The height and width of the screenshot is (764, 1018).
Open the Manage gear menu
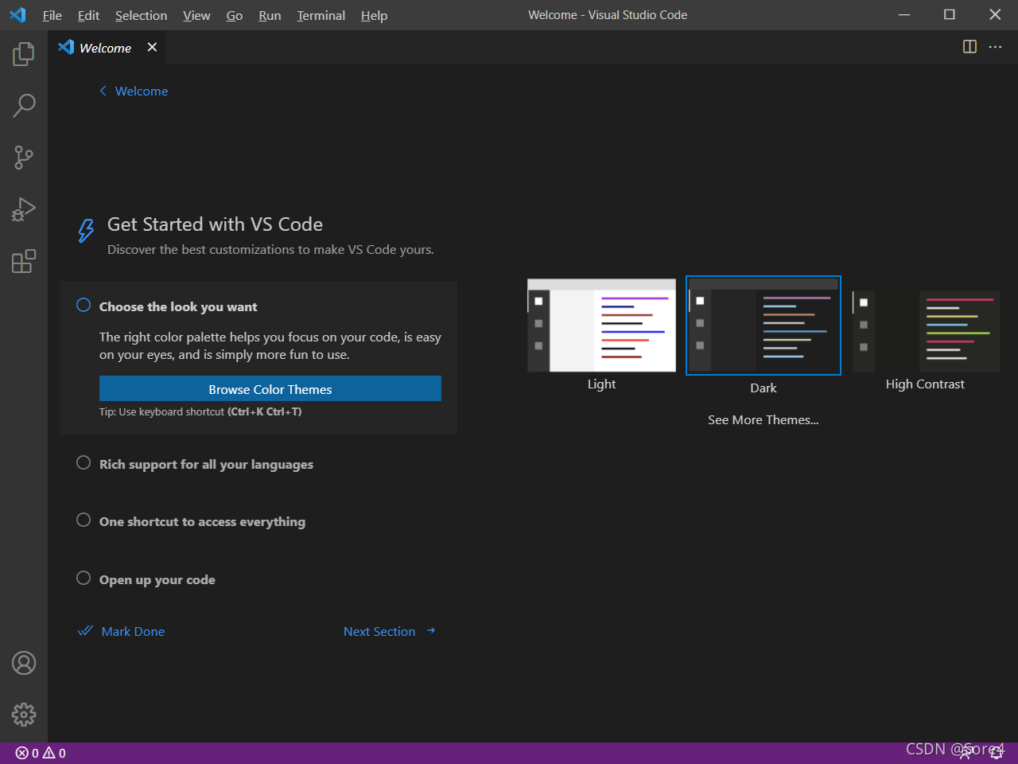tap(24, 715)
